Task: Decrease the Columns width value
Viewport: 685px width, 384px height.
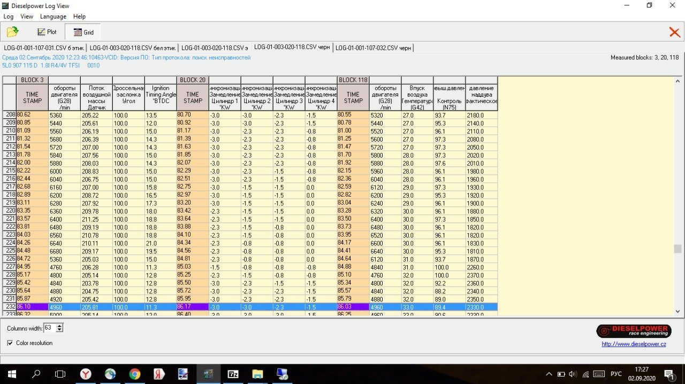Action: (59, 330)
